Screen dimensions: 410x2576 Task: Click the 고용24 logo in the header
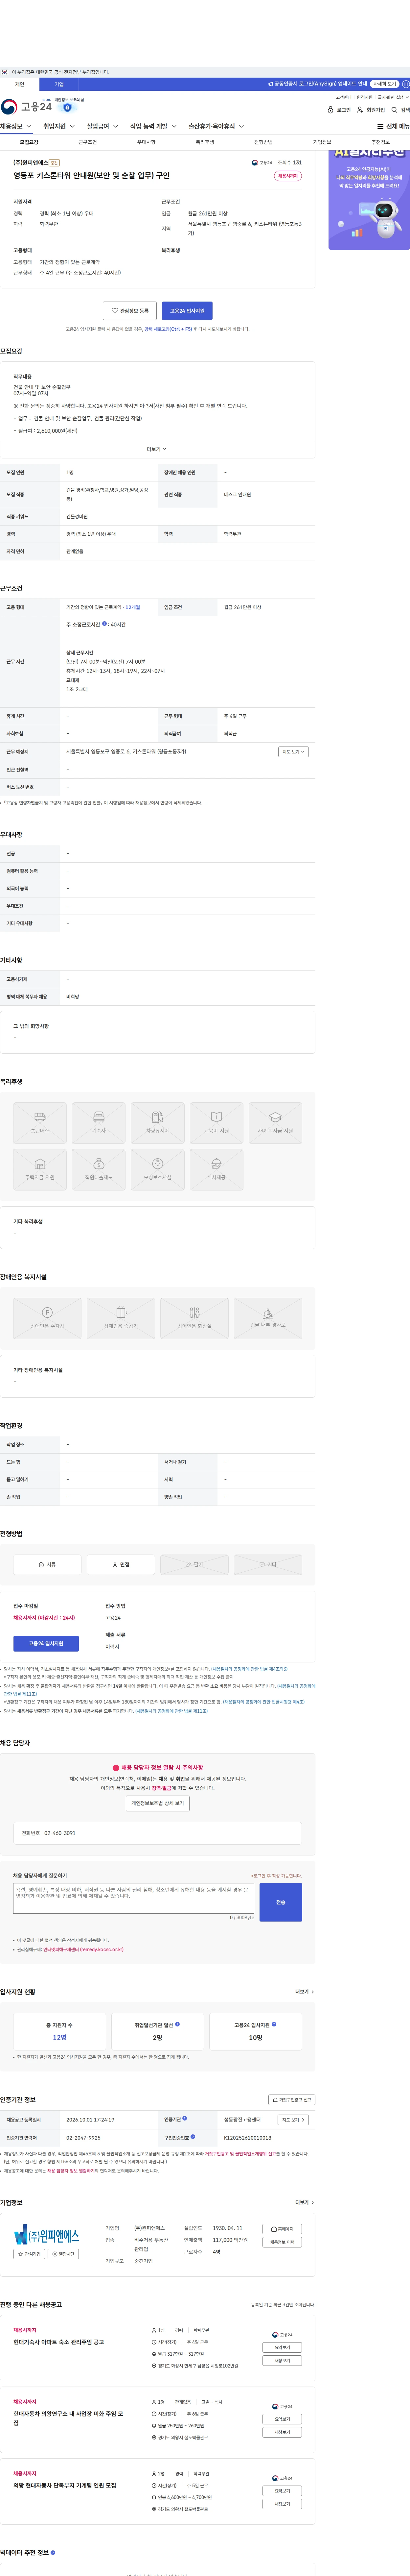point(26,107)
